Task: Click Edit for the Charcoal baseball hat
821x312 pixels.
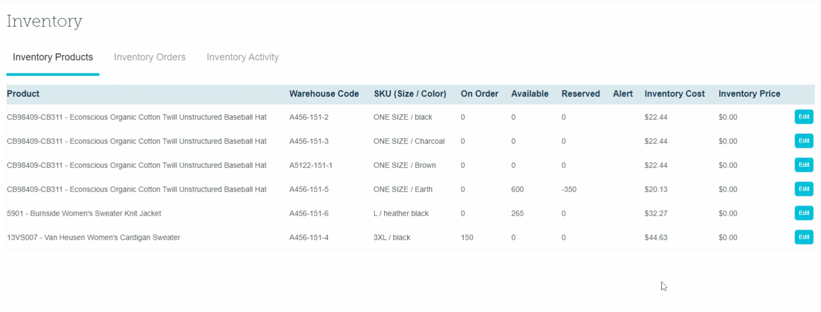Action: (x=803, y=141)
